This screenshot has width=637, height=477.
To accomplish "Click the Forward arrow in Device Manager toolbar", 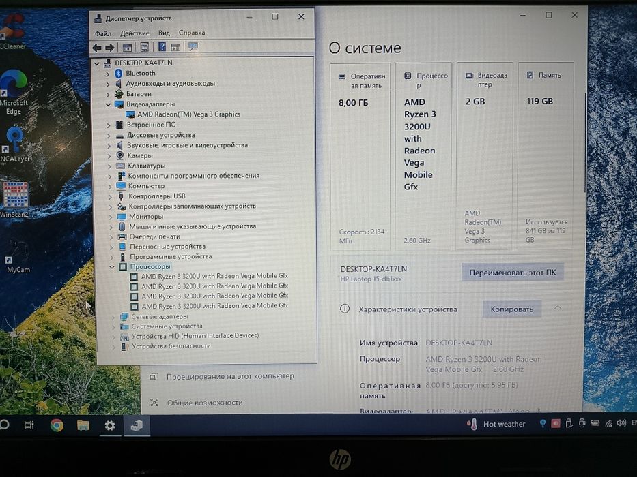I will [110, 48].
